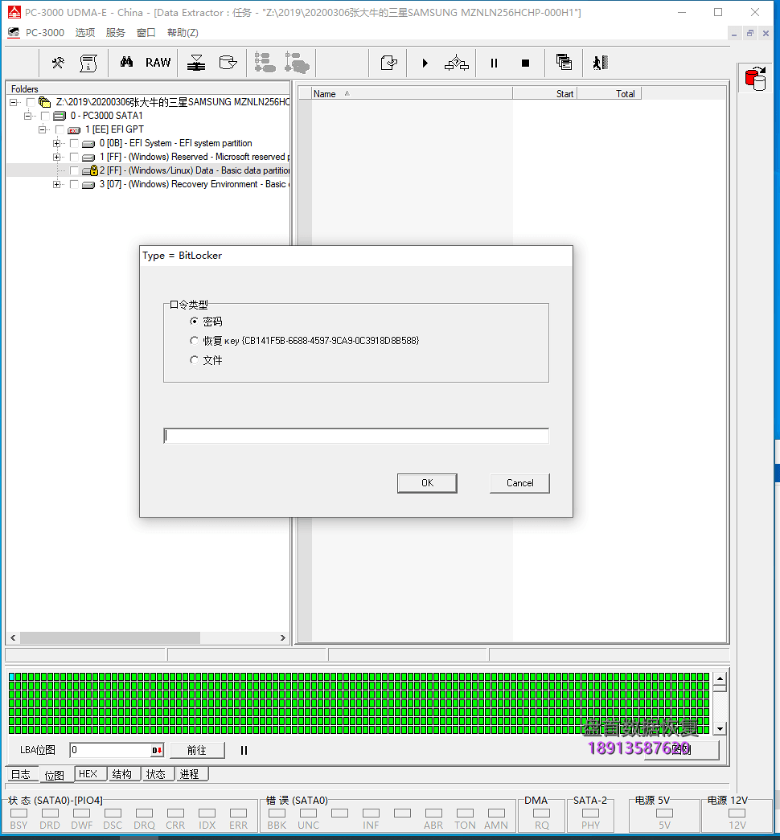Open the 窗口 menu
The image size is (780, 840).
pyautogui.click(x=146, y=33)
